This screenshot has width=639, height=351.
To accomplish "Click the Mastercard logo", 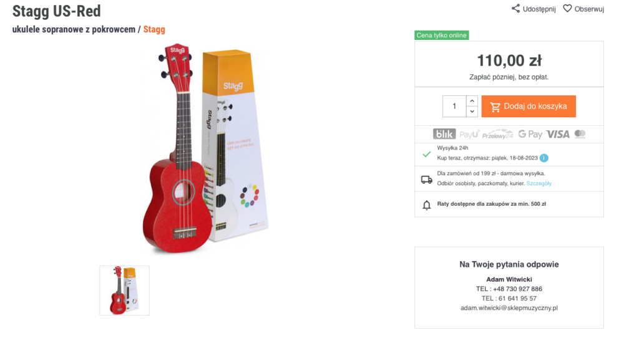I will pyautogui.click(x=580, y=134).
